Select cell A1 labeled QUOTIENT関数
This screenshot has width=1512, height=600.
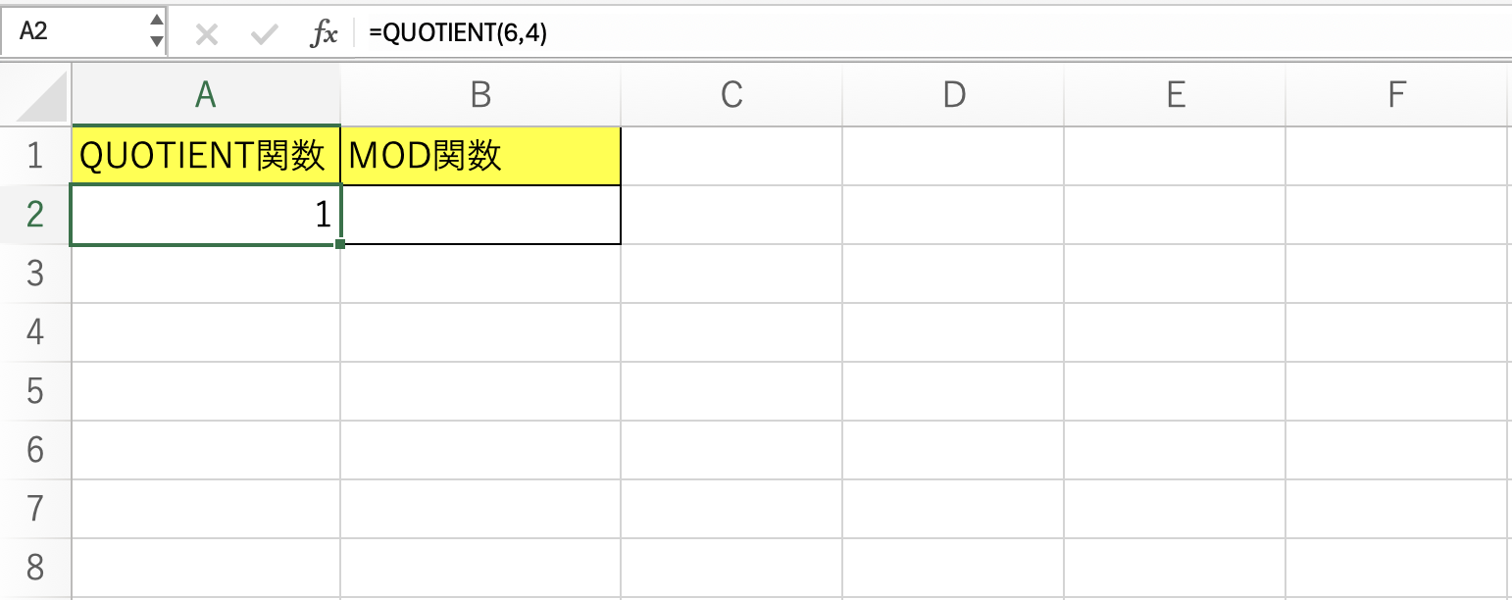point(205,155)
